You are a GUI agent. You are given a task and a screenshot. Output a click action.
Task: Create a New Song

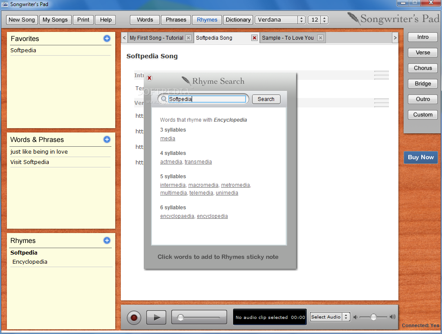click(x=22, y=20)
